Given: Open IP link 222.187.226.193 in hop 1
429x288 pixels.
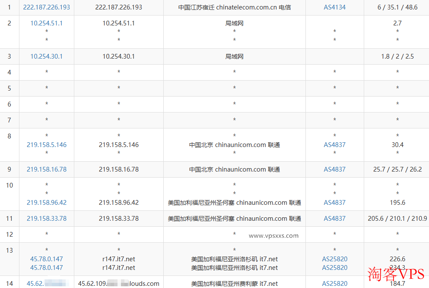Looking at the screenshot, I should [47, 7].
